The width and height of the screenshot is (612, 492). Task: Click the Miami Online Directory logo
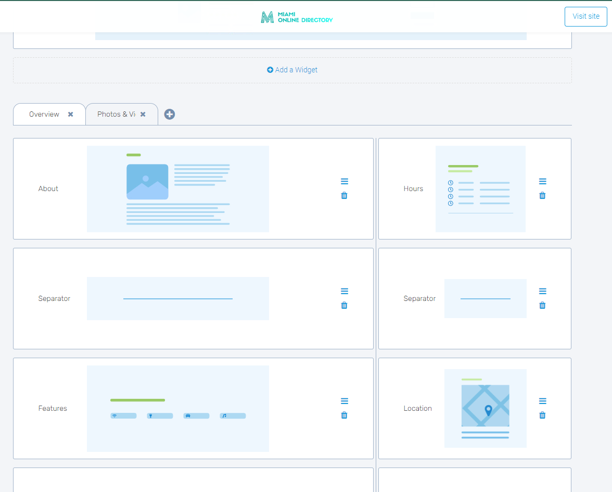tap(296, 17)
